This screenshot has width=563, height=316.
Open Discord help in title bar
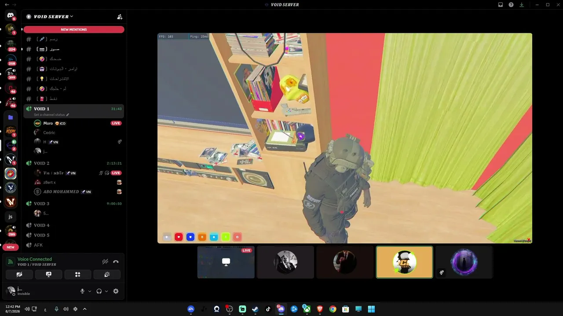(x=511, y=5)
